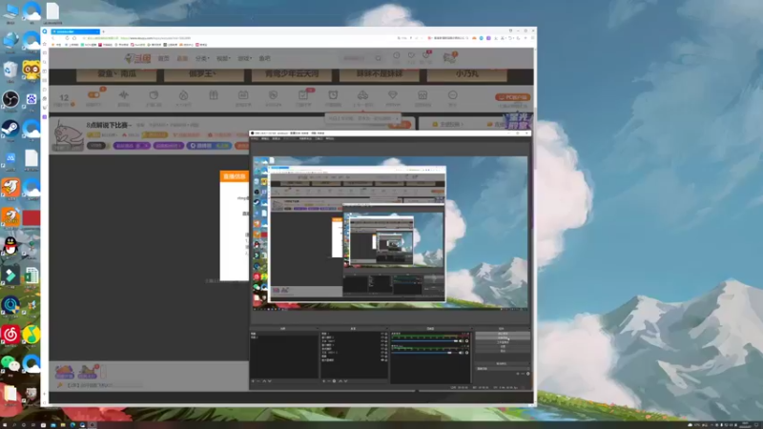
Task: Remove selected scene with minus icon
Action: click(x=258, y=380)
